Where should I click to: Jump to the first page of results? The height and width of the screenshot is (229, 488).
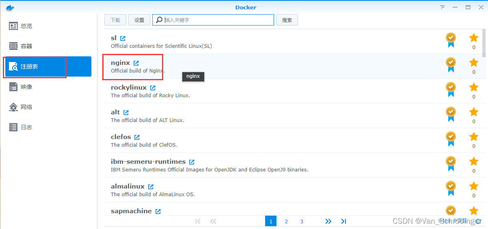(198, 221)
